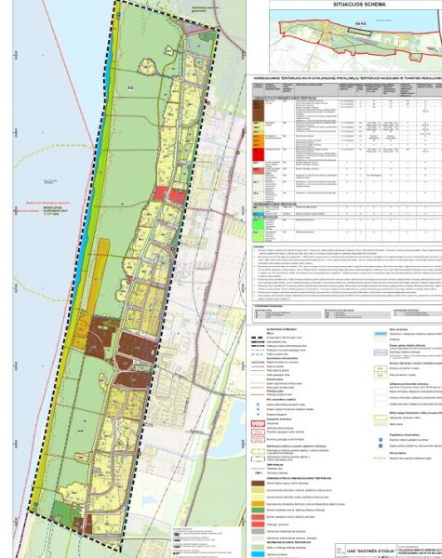Click the brown legend swatch for small apartment houses
The image size is (442, 558).
(x=258, y=484)
